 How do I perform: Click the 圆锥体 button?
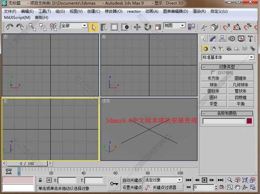tap(240, 78)
